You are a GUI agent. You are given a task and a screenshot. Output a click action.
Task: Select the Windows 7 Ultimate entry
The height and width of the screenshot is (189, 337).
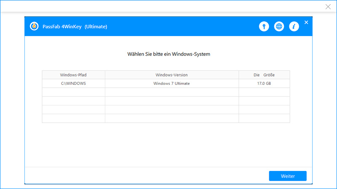point(171,84)
